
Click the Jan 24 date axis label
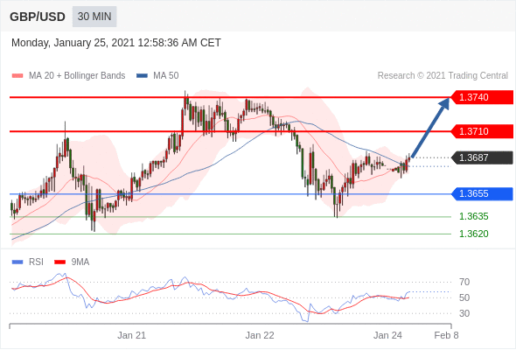387,335
